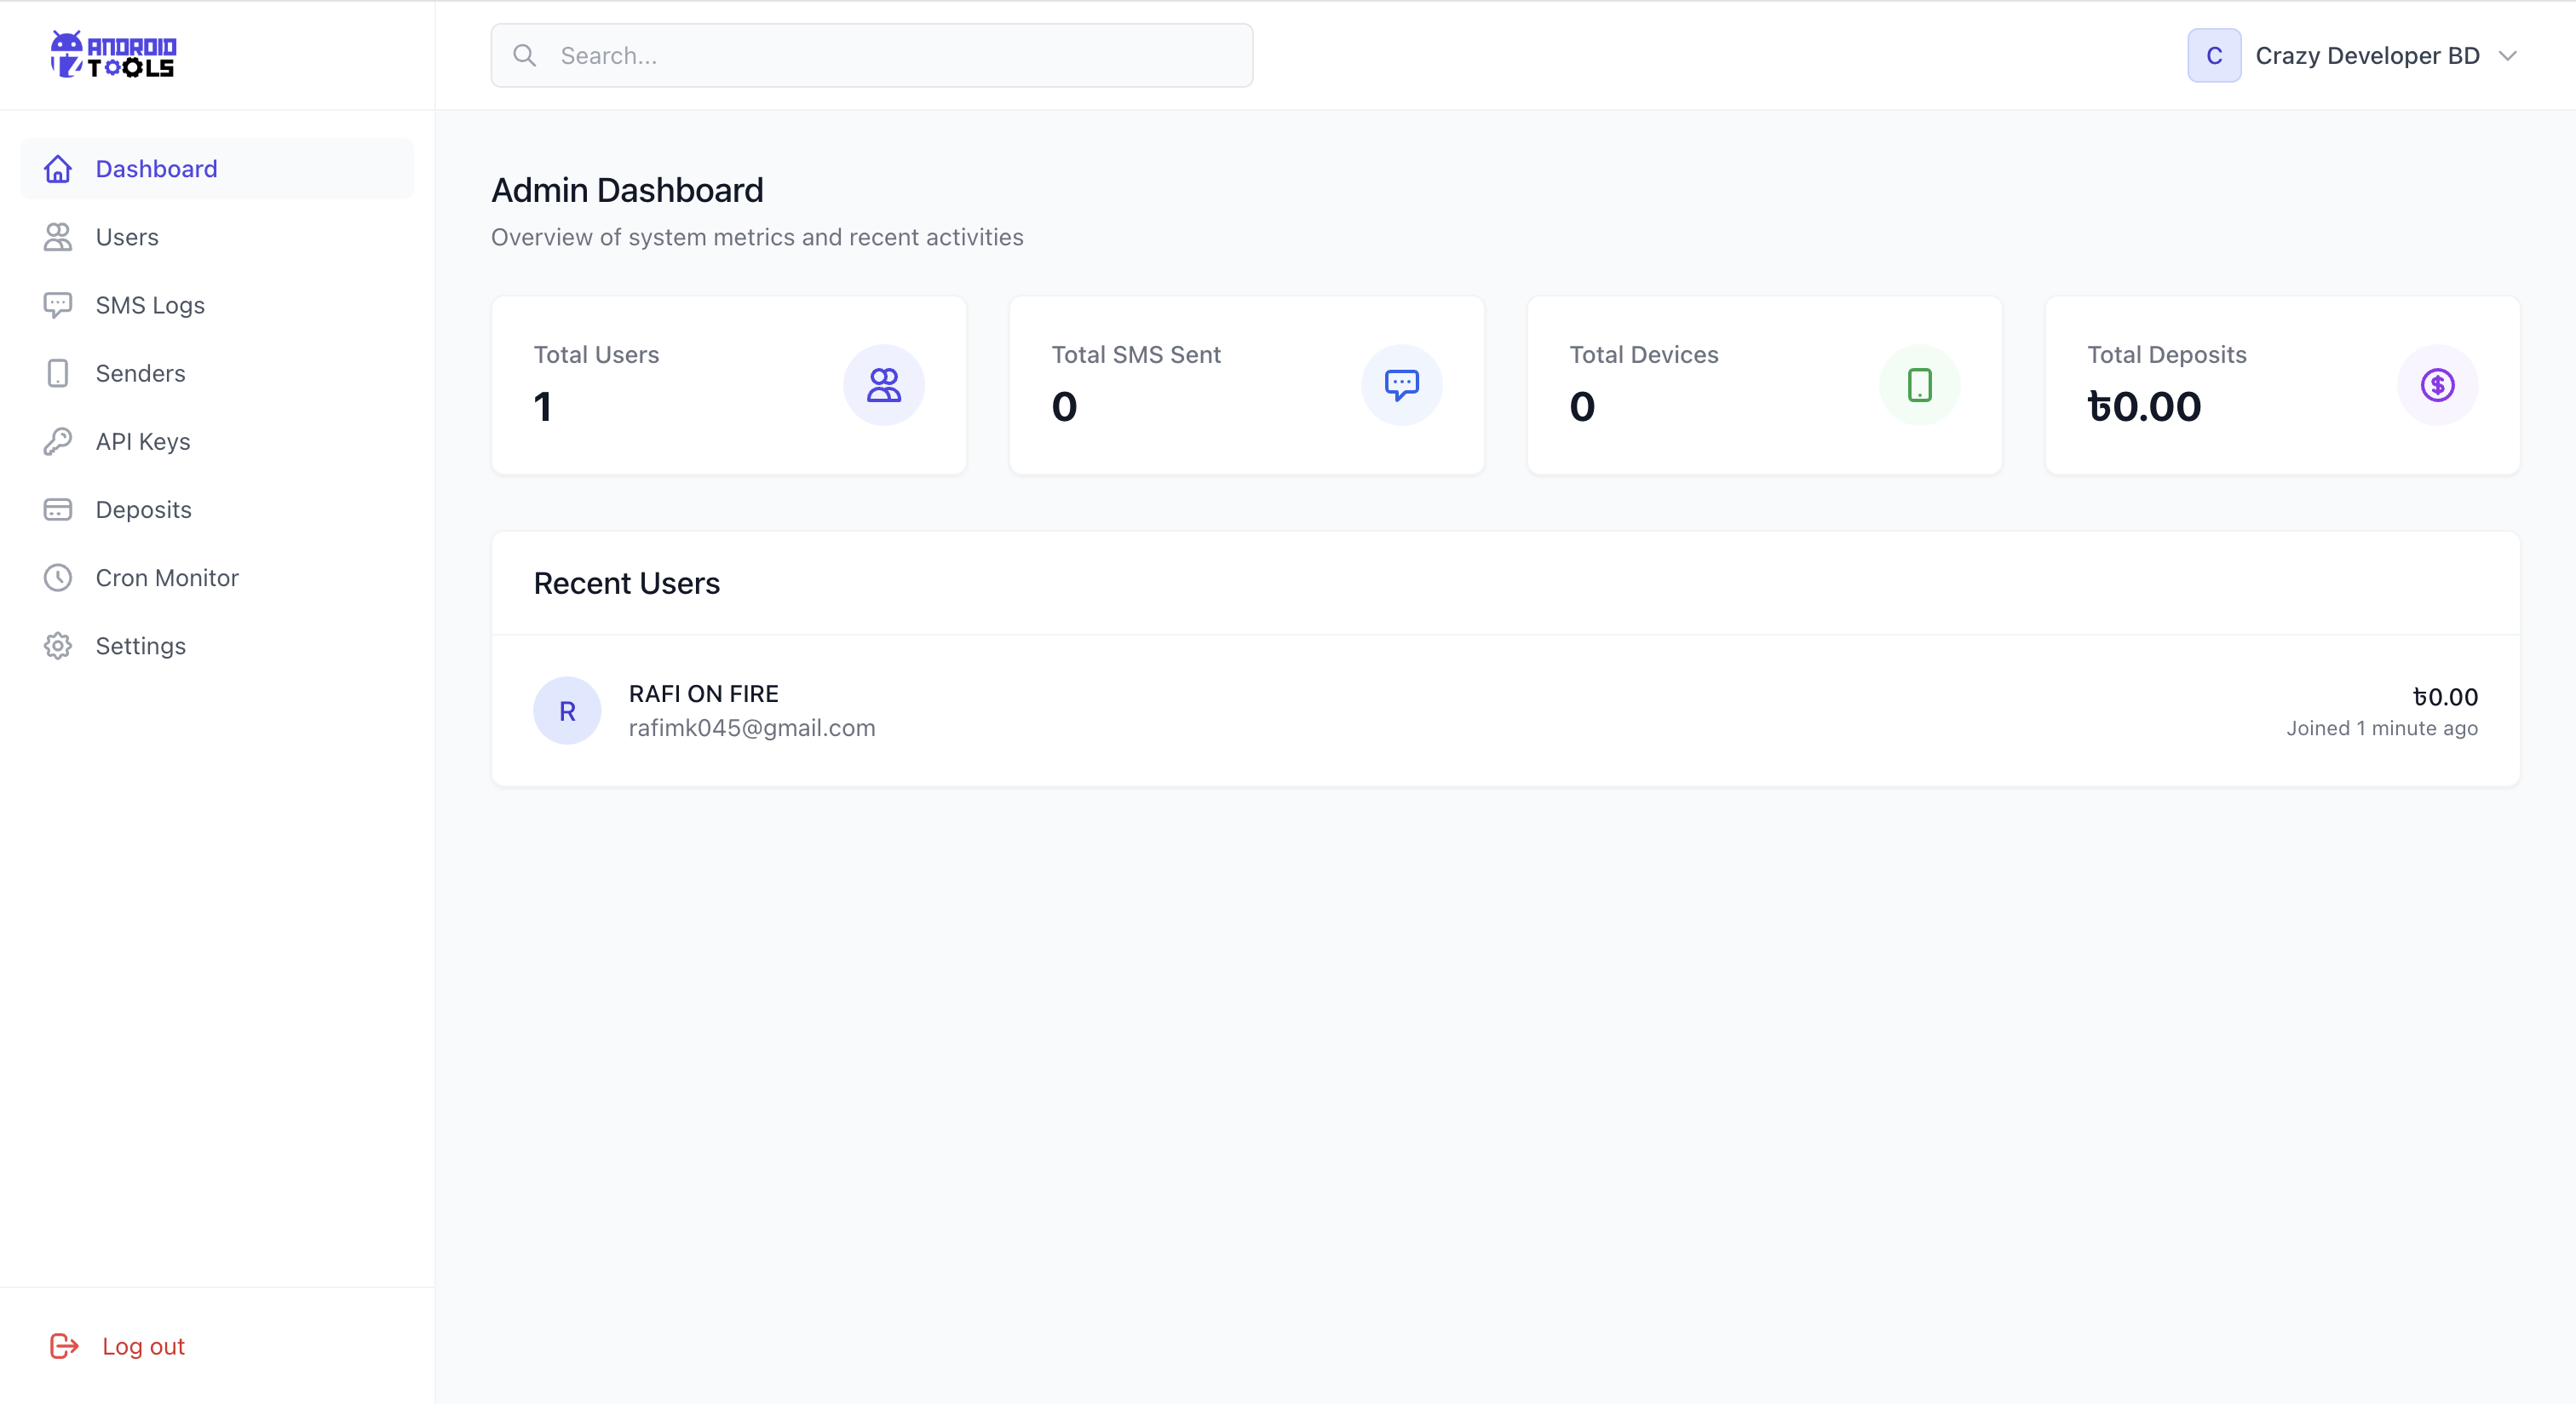
Task: Open SMS Logs from sidebar
Action: 217,305
